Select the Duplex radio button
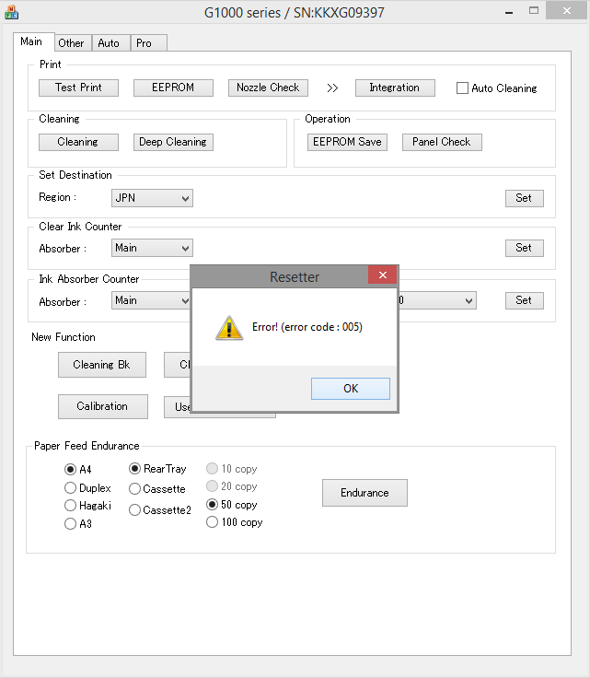Screen dimensions: 590x678 (70, 488)
